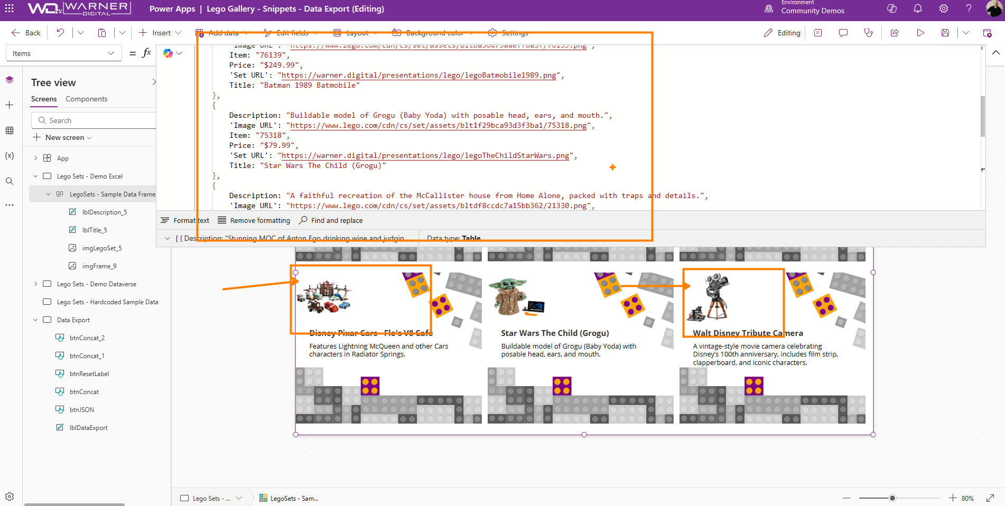Open settings gear at sidebar bottom
This screenshot has height=506, width=1005.
[x=10, y=496]
